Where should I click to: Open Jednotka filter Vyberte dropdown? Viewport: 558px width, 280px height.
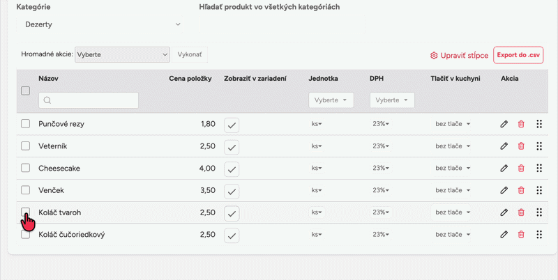coord(331,100)
